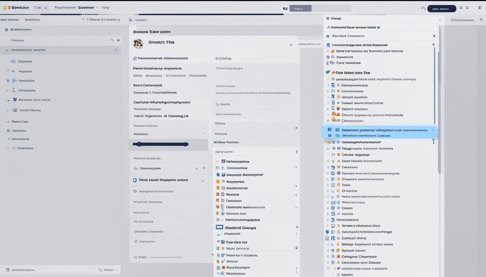Toggle the round indicator at the highlighted row's right
This screenshot has width=486, height=277.
[433, 130]
